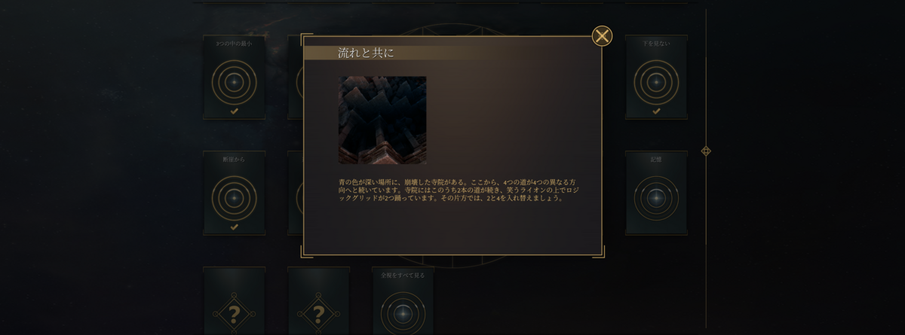The height and width of the screenshot is (335, 905).
Task: Click the 下を見ない card title
Action: [x=656, y=44]
